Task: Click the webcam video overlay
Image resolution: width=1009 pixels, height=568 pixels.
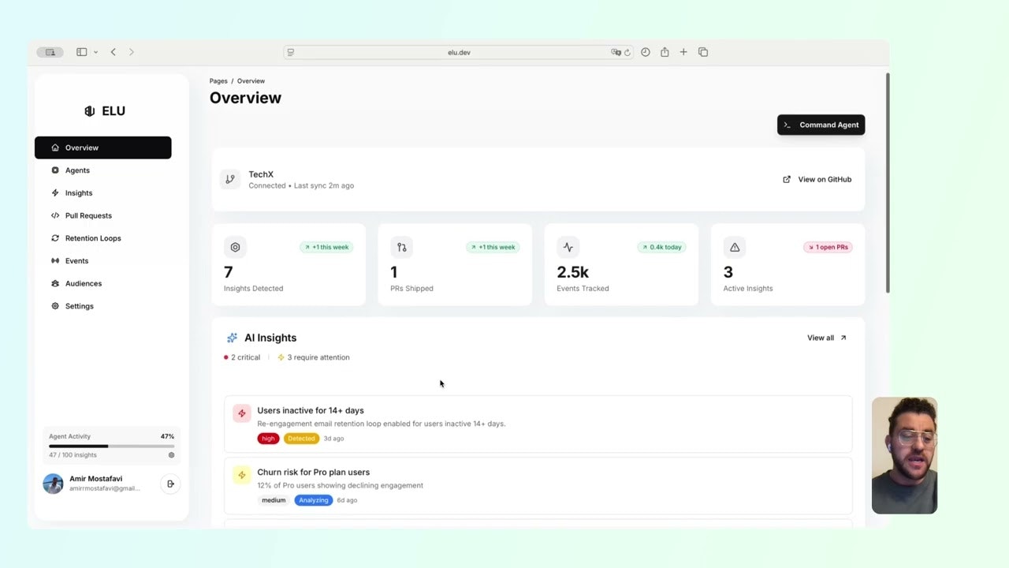Action: [904, 456]
